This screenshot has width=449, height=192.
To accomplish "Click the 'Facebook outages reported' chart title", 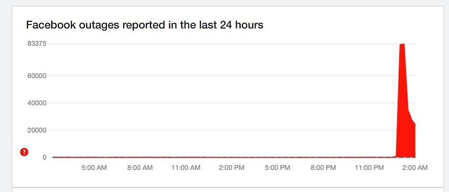I will [144, 25].
